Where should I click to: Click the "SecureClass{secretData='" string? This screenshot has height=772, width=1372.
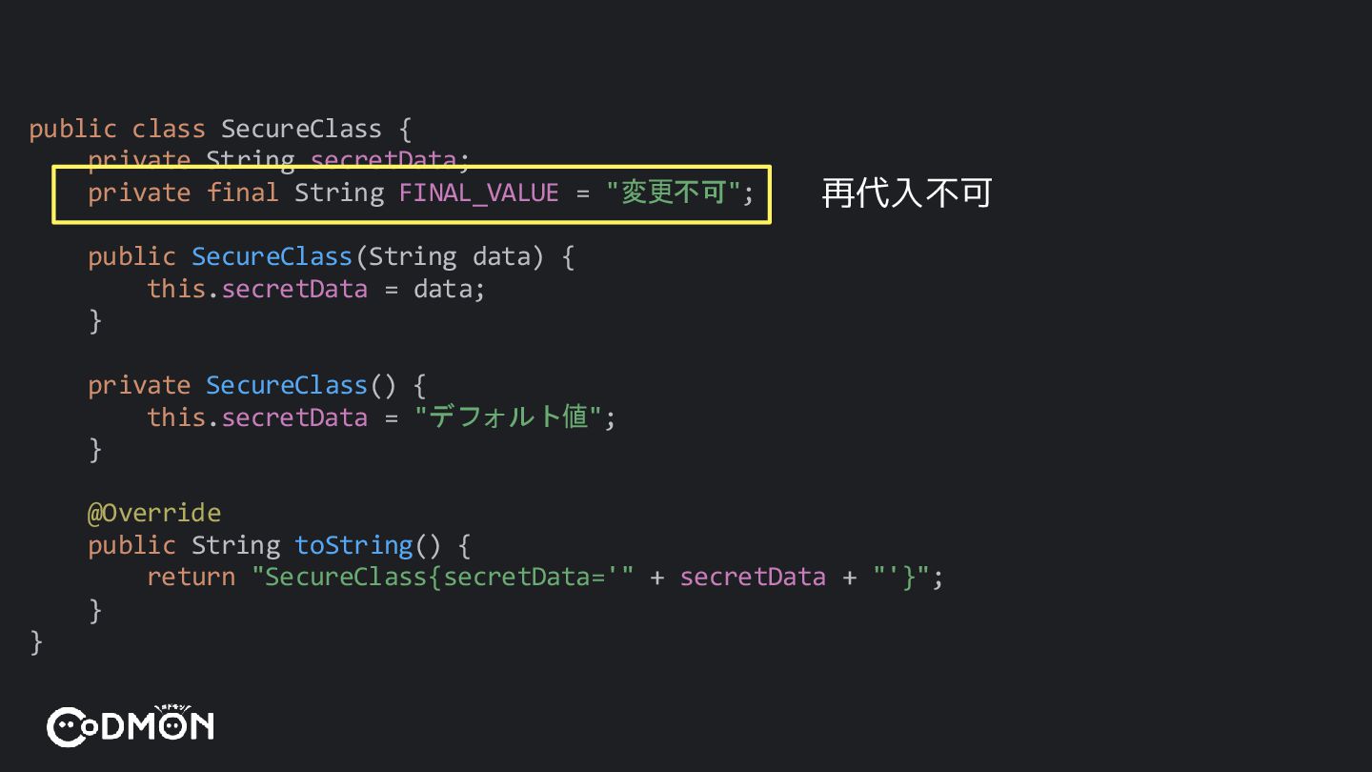click(x=443, y=577)
